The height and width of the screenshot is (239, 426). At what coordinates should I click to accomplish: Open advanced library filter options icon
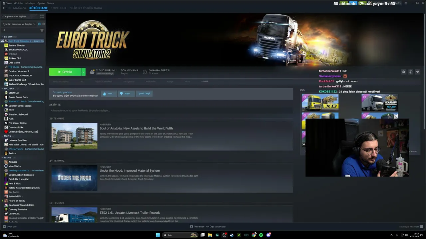(42, 30)
